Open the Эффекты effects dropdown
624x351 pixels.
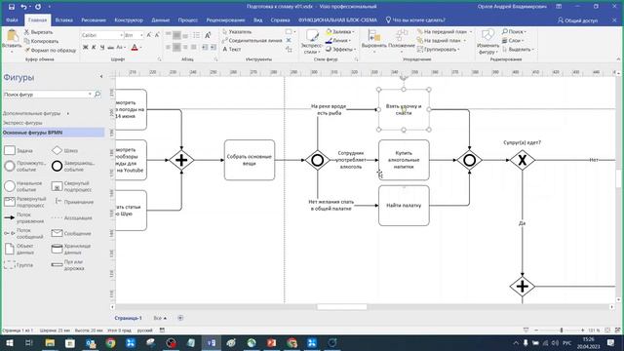(x=340, y=50)
